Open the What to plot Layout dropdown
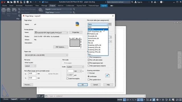Image resolution: width=182 pixels, height=102 pixels. [x=30, y=66]
